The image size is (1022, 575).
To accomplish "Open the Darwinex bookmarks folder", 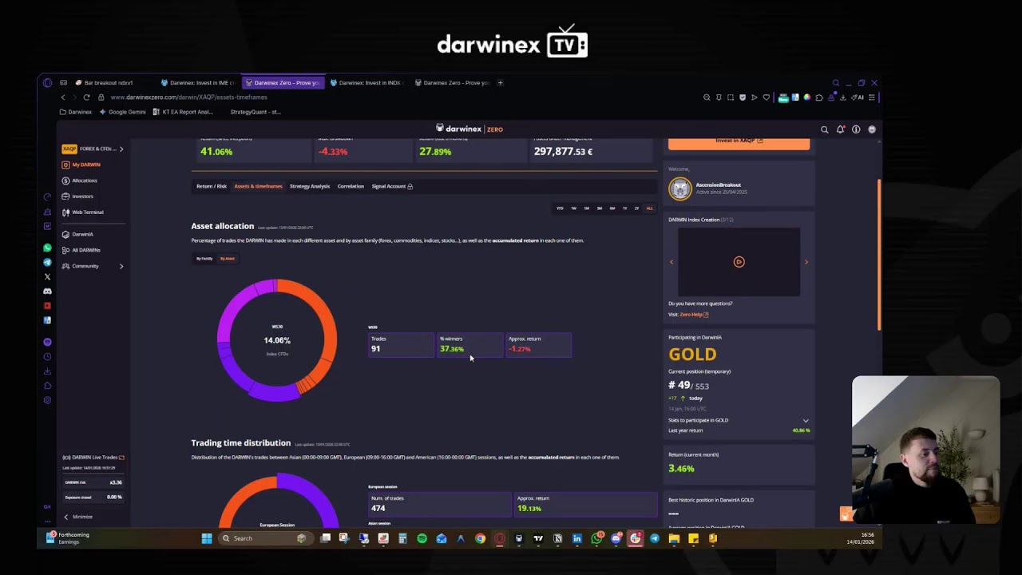I will pos(76,112).
